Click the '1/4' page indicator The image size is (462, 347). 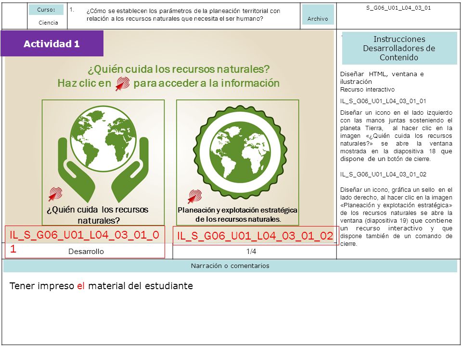coord(251,252)
